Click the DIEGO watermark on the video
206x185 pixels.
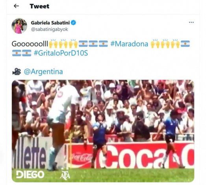(30, 174)
